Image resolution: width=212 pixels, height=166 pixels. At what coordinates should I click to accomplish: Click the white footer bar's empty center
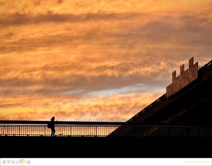106,162
